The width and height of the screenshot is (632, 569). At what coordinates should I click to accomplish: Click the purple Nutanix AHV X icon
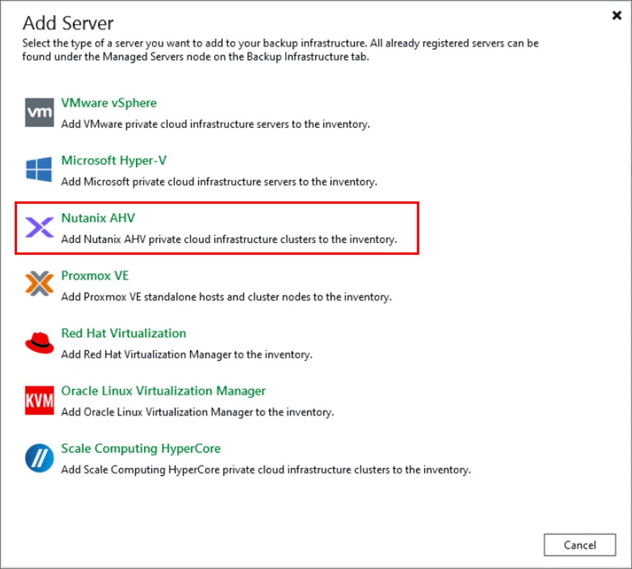(x=39, y=227)
